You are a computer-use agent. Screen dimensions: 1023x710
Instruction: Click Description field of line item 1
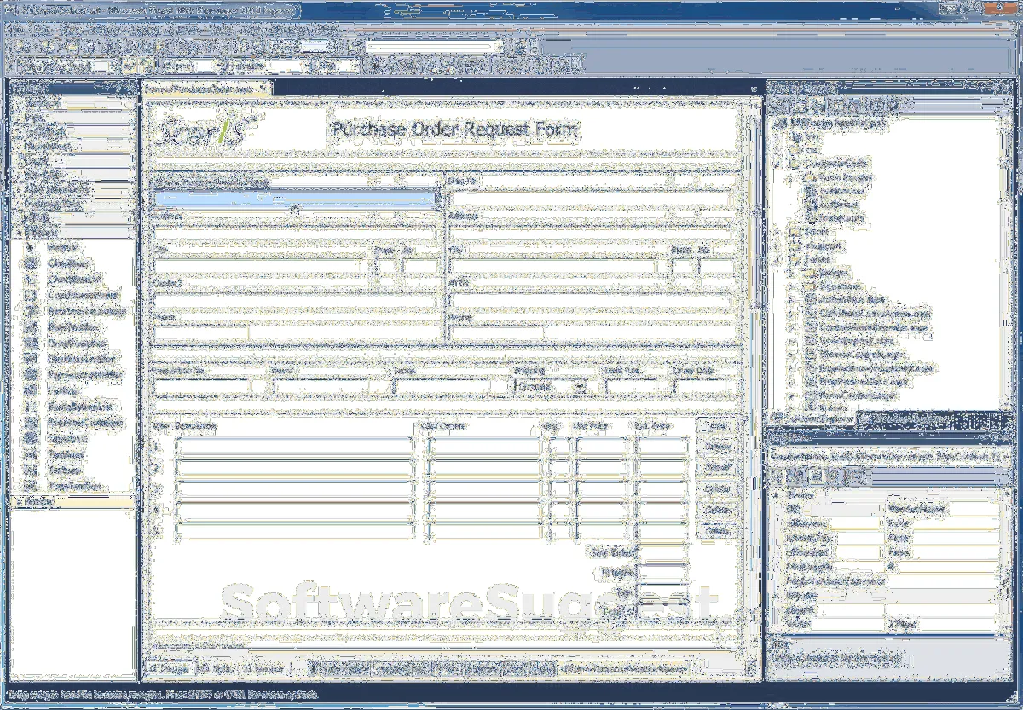point(295,446)
